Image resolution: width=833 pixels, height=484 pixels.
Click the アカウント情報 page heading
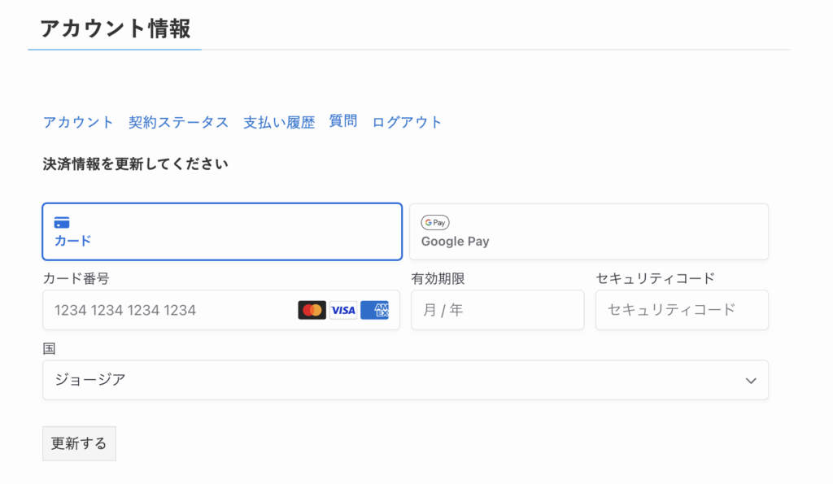(116, 28)
